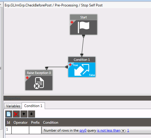Image resolution: width=151 pixels, height=138 pixels.
Task: Select the Raise Exception 0 node icon
Action: click(39, 83)
